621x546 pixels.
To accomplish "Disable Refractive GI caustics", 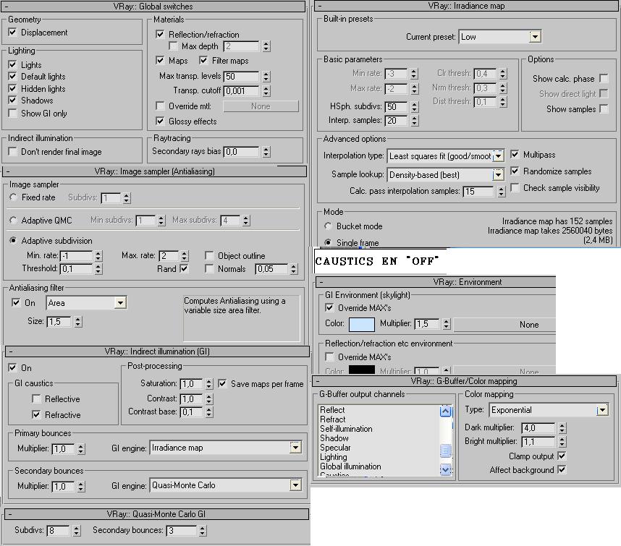I will [36, 414].
